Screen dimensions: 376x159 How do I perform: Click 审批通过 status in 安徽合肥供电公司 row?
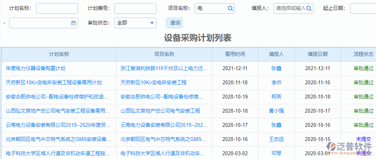pyautogui.click(x=363, y=97)
